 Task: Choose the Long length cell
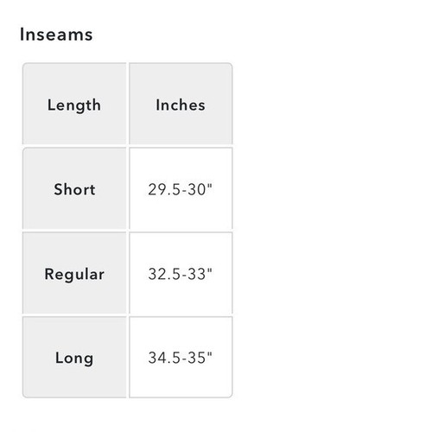[74, 357]
